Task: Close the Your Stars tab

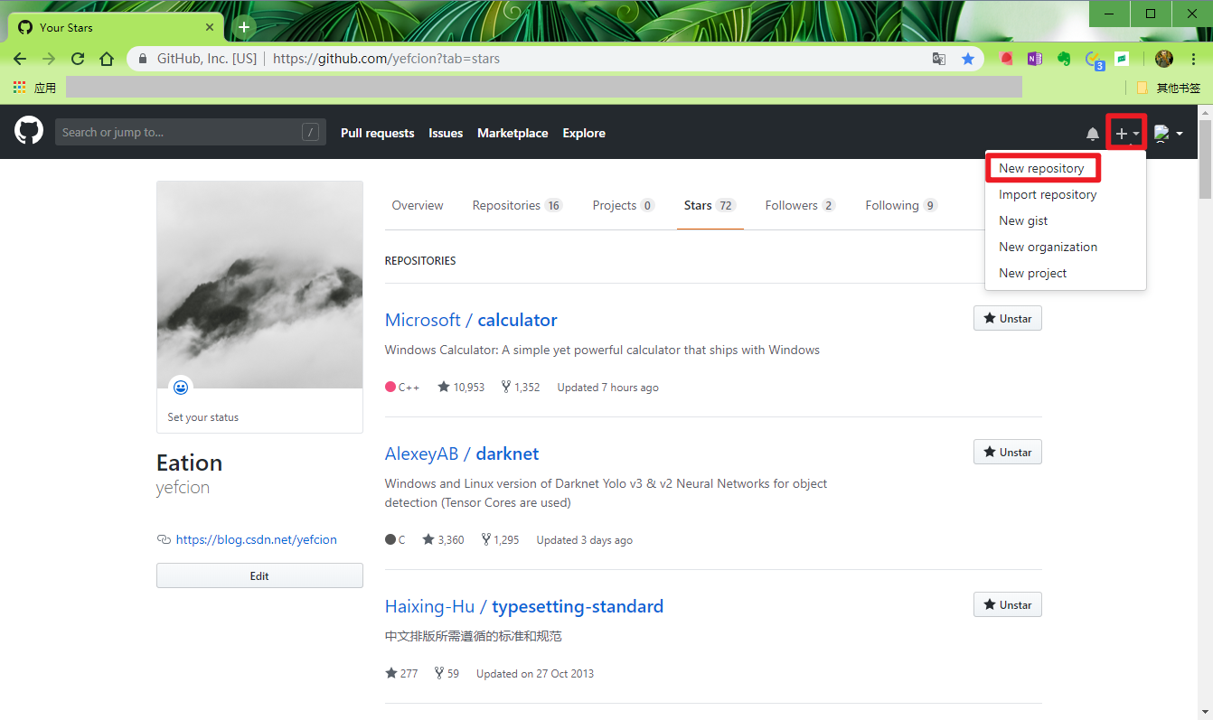Action: pos(210,27)
